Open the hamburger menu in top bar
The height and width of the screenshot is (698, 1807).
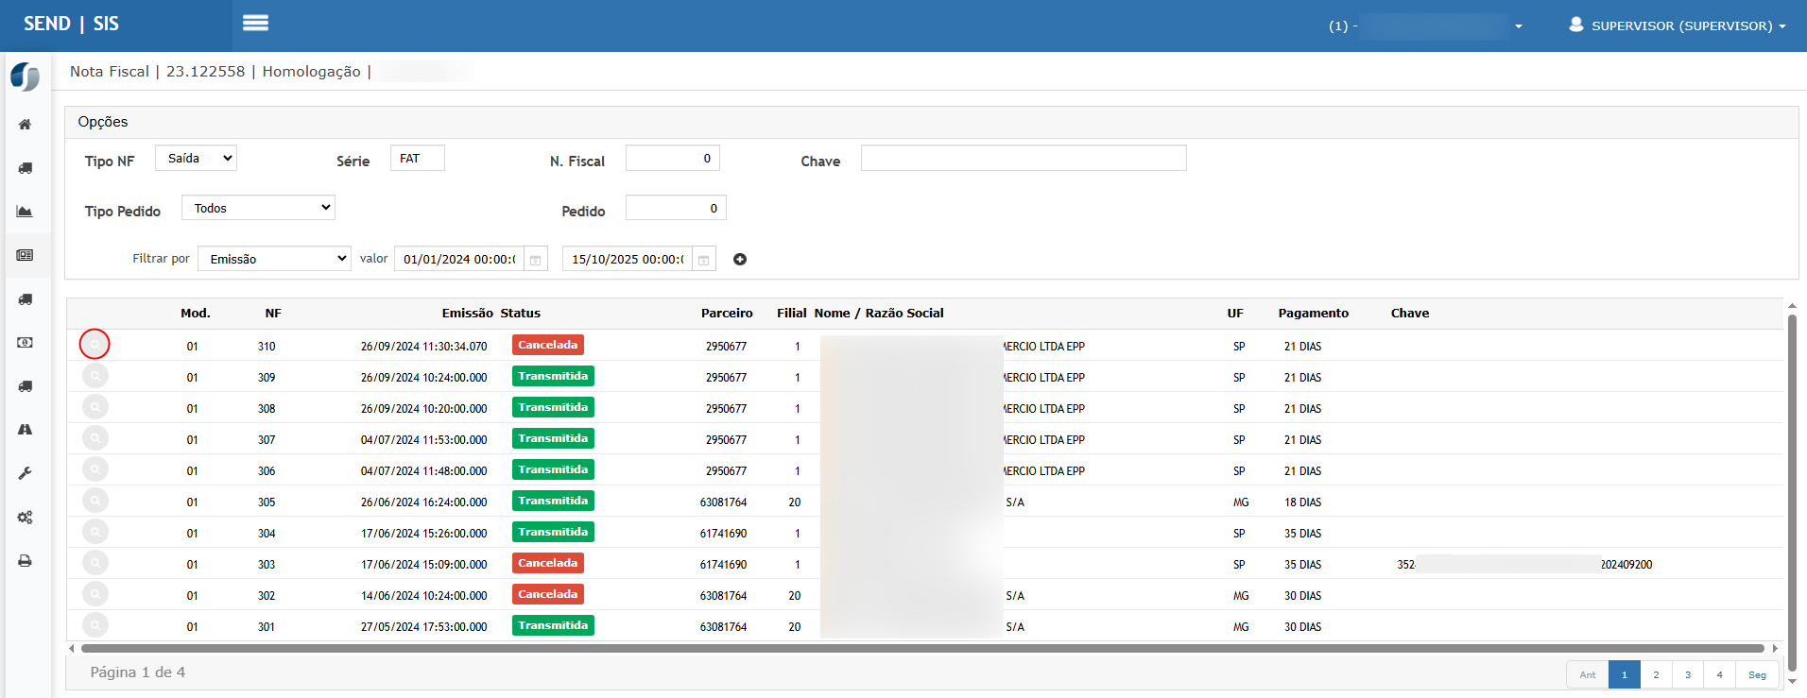(x=255, y=24)
